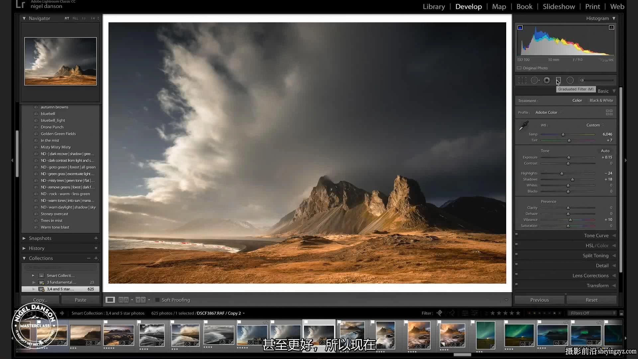Viewport: 638px width, 359px height.
Task: Collapse the Histogram panel
Action: pyautogui.click(x=614, y=18)
